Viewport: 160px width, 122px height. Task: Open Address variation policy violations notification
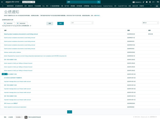[12, 52]
